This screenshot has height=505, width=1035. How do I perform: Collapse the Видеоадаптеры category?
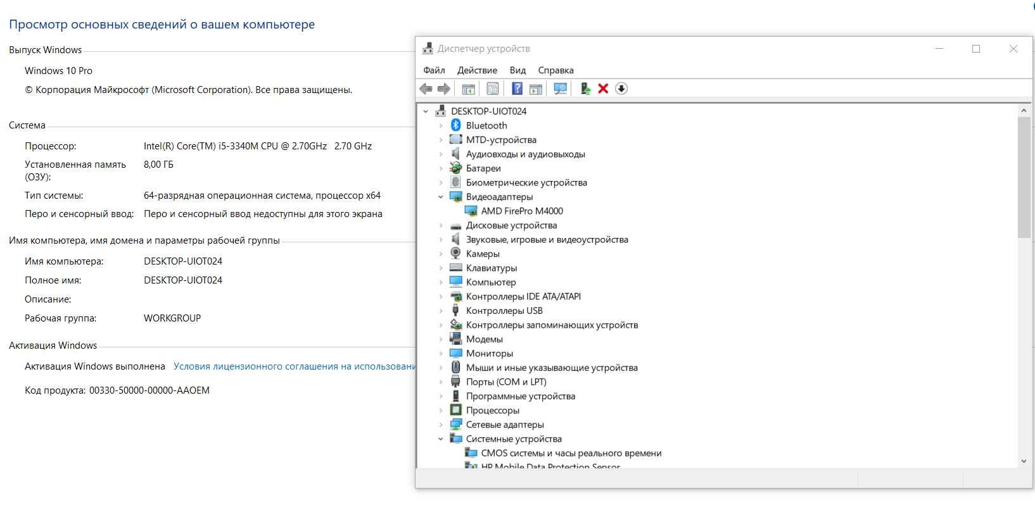[x=441, y=197]
